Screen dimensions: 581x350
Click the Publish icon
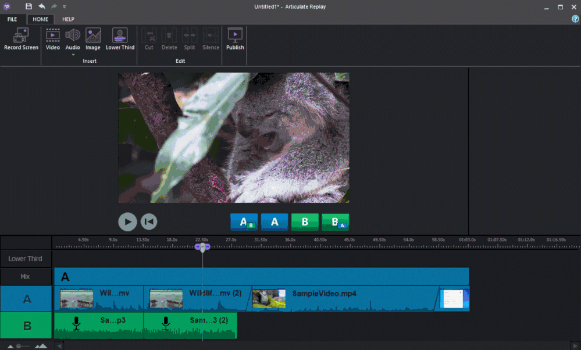click(x=235, y=36)
